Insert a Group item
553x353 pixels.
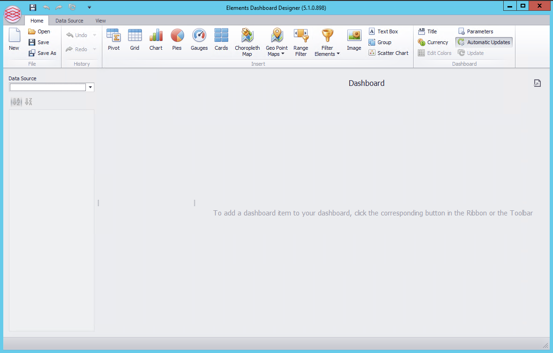point(380,42)
